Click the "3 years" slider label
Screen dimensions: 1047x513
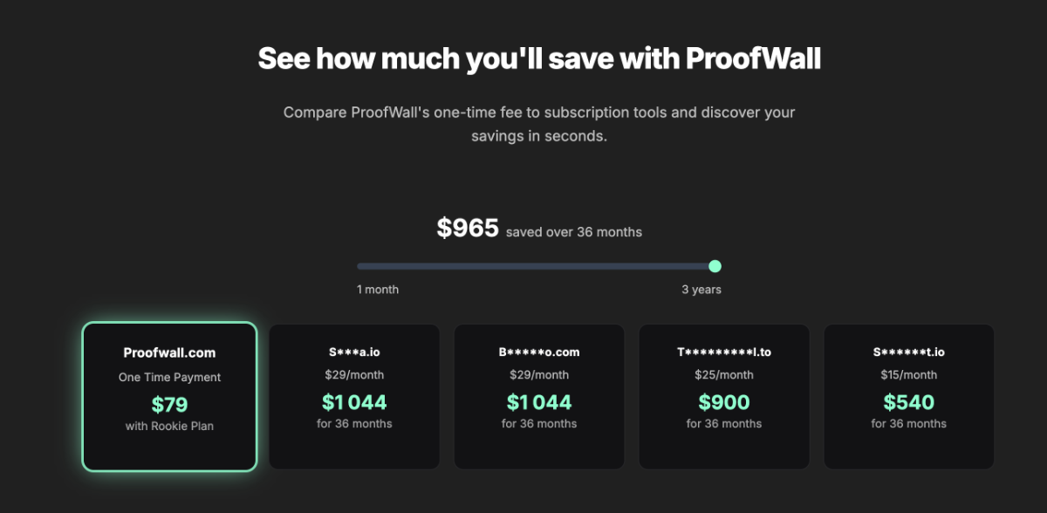(x=701, y=289)
